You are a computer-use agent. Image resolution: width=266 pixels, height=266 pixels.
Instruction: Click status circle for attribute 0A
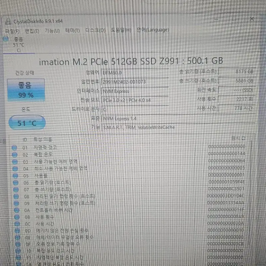17,210
